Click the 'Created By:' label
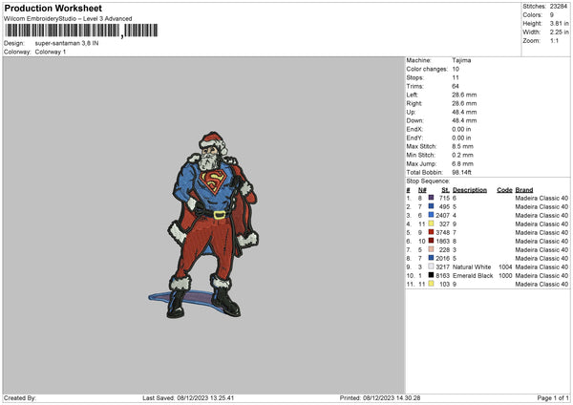573x405 pixels. pos(20,398)
